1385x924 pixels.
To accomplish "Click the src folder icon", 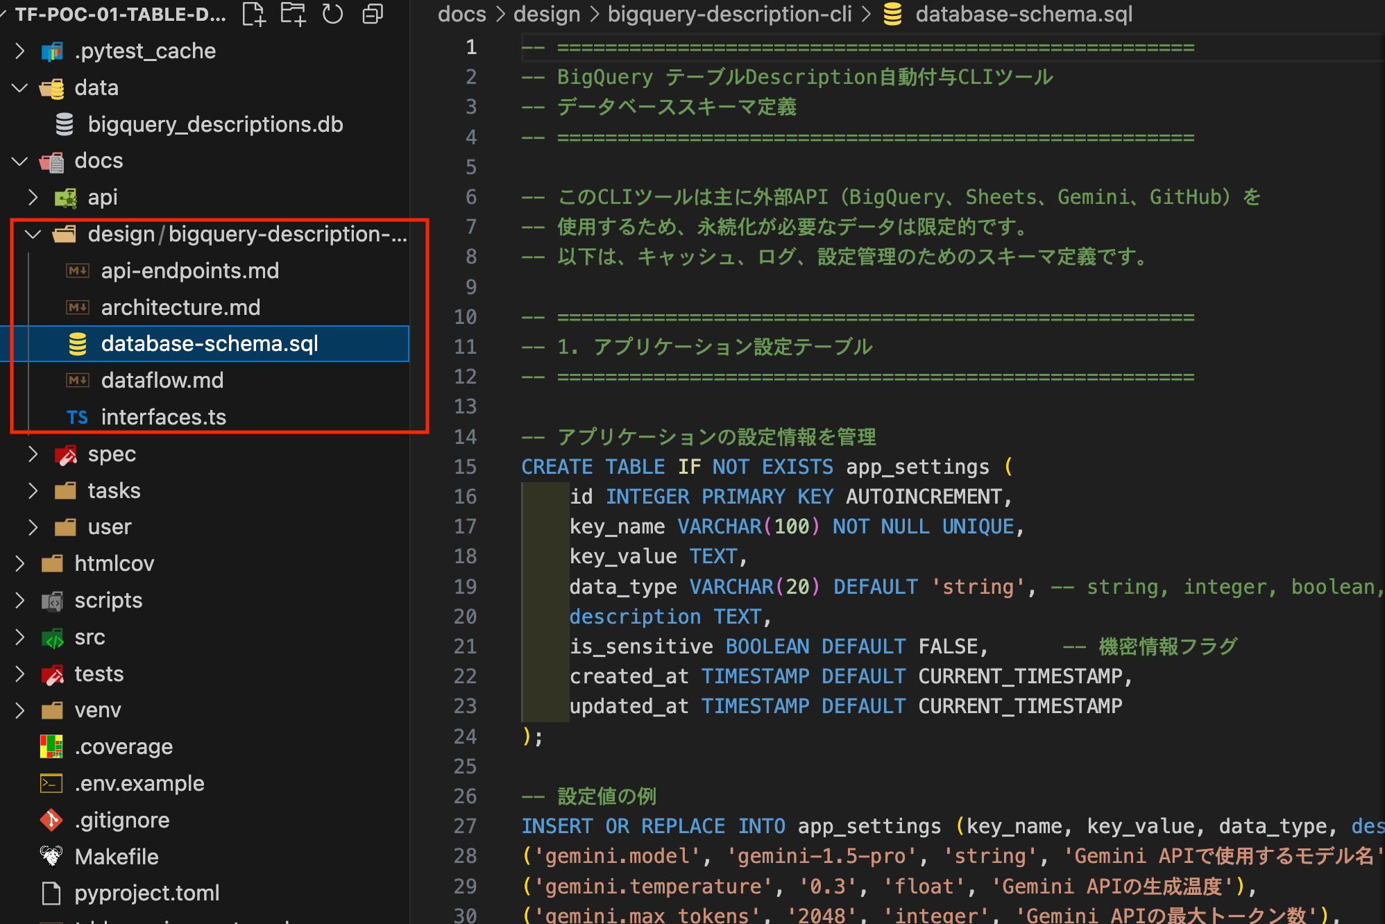I will coord(52,638).
